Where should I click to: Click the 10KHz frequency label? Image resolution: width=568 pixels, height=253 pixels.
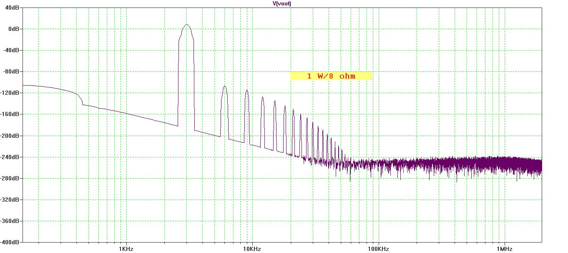pyautogui.click(x=252, y=249)
